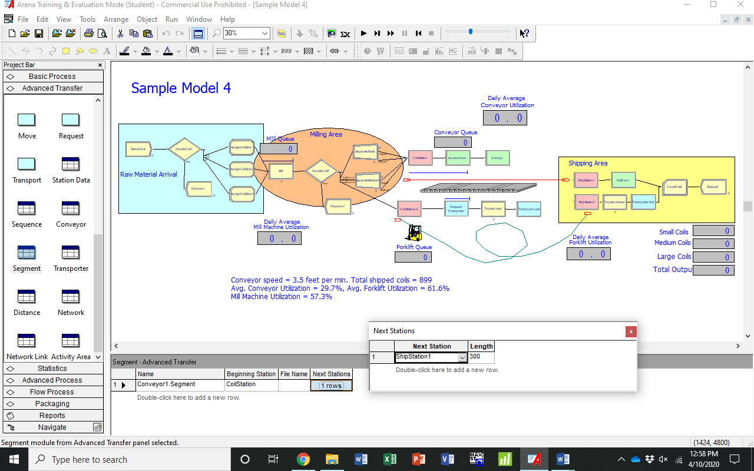Open the 30% zoom level dropdown
Viewport: 754px width, 471px height.
pyautogui.click(x=265, y=34)
